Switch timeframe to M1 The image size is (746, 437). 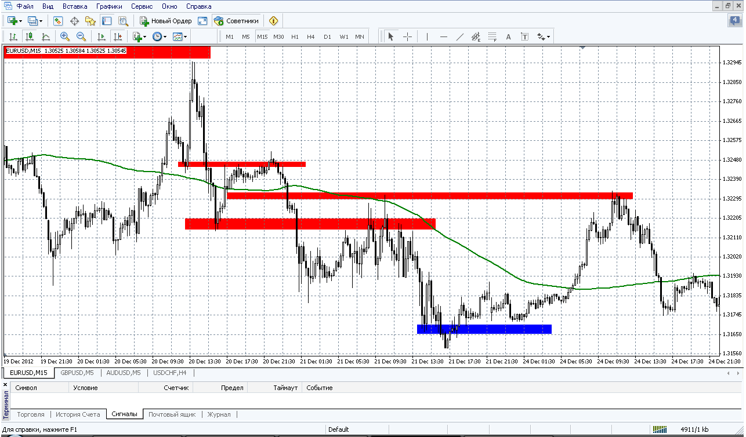coord(230,37)
